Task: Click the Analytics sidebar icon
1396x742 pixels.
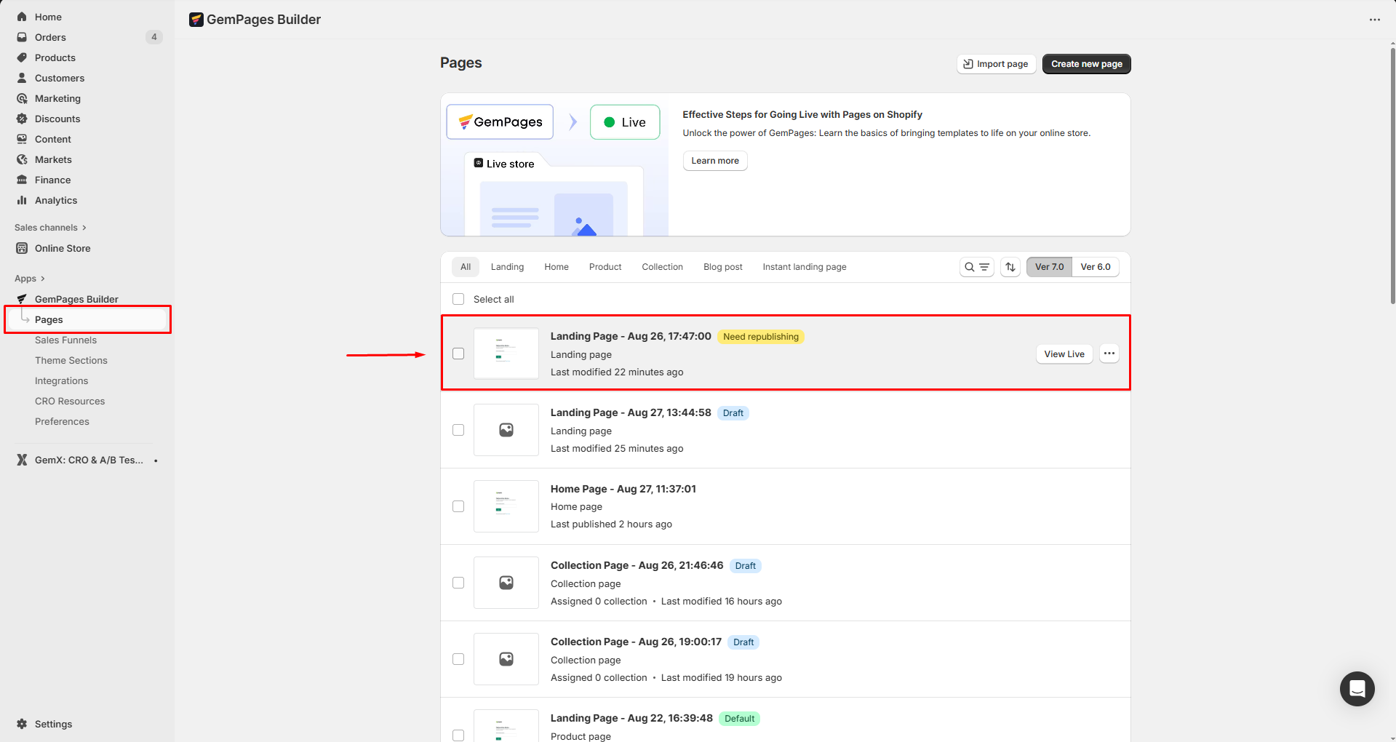Action: point(22,200)
